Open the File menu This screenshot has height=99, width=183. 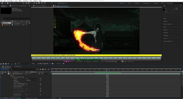pos(1,1)
